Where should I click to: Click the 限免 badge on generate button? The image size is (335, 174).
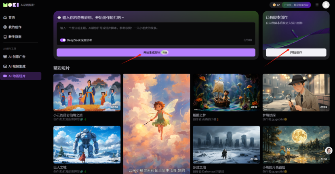pyautogui.click(x=165, y=52)
